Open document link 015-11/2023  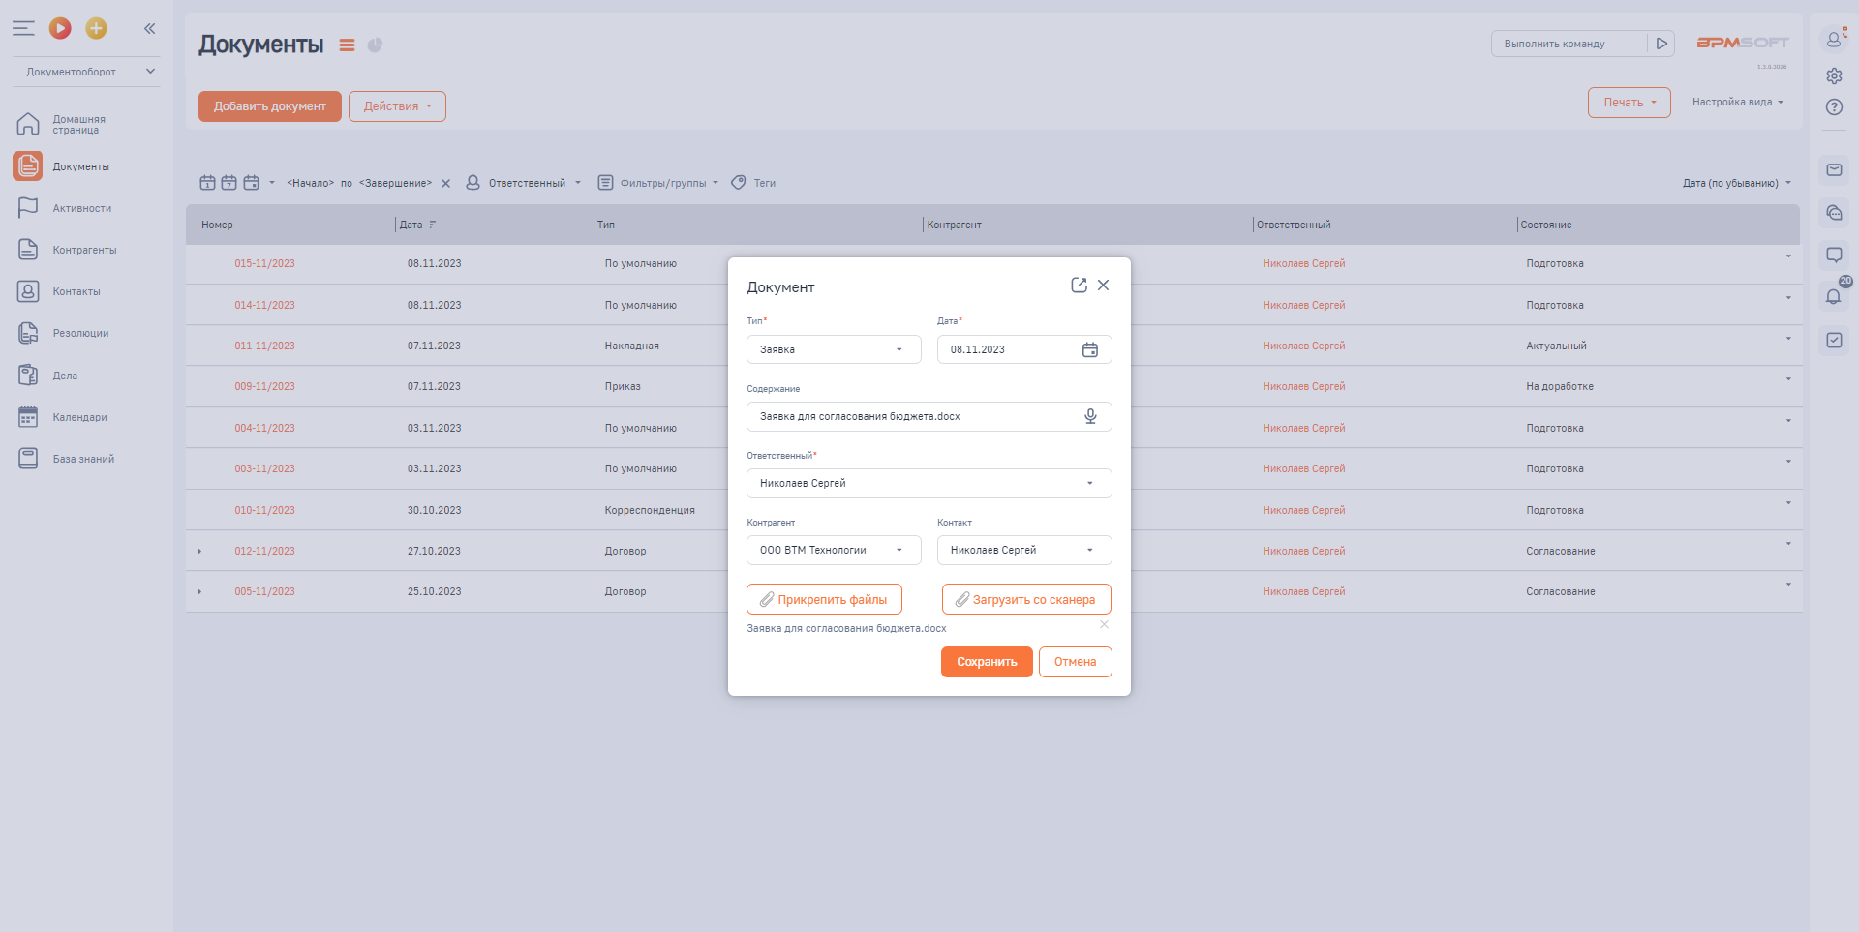[x=264, y=263]
